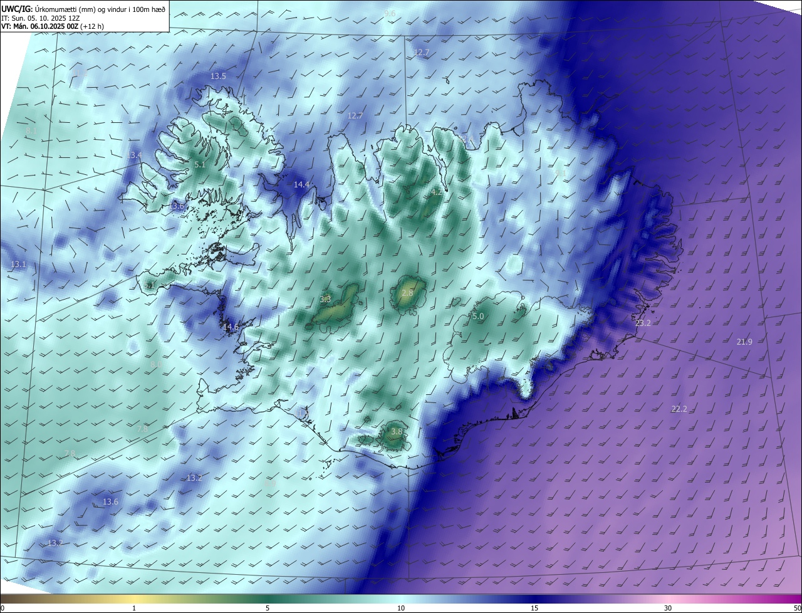Click the color legend tick labeled 0

click(x=2, y=608)
